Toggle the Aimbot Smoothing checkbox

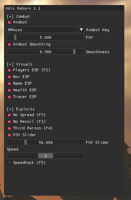click(x=9, y=44)
